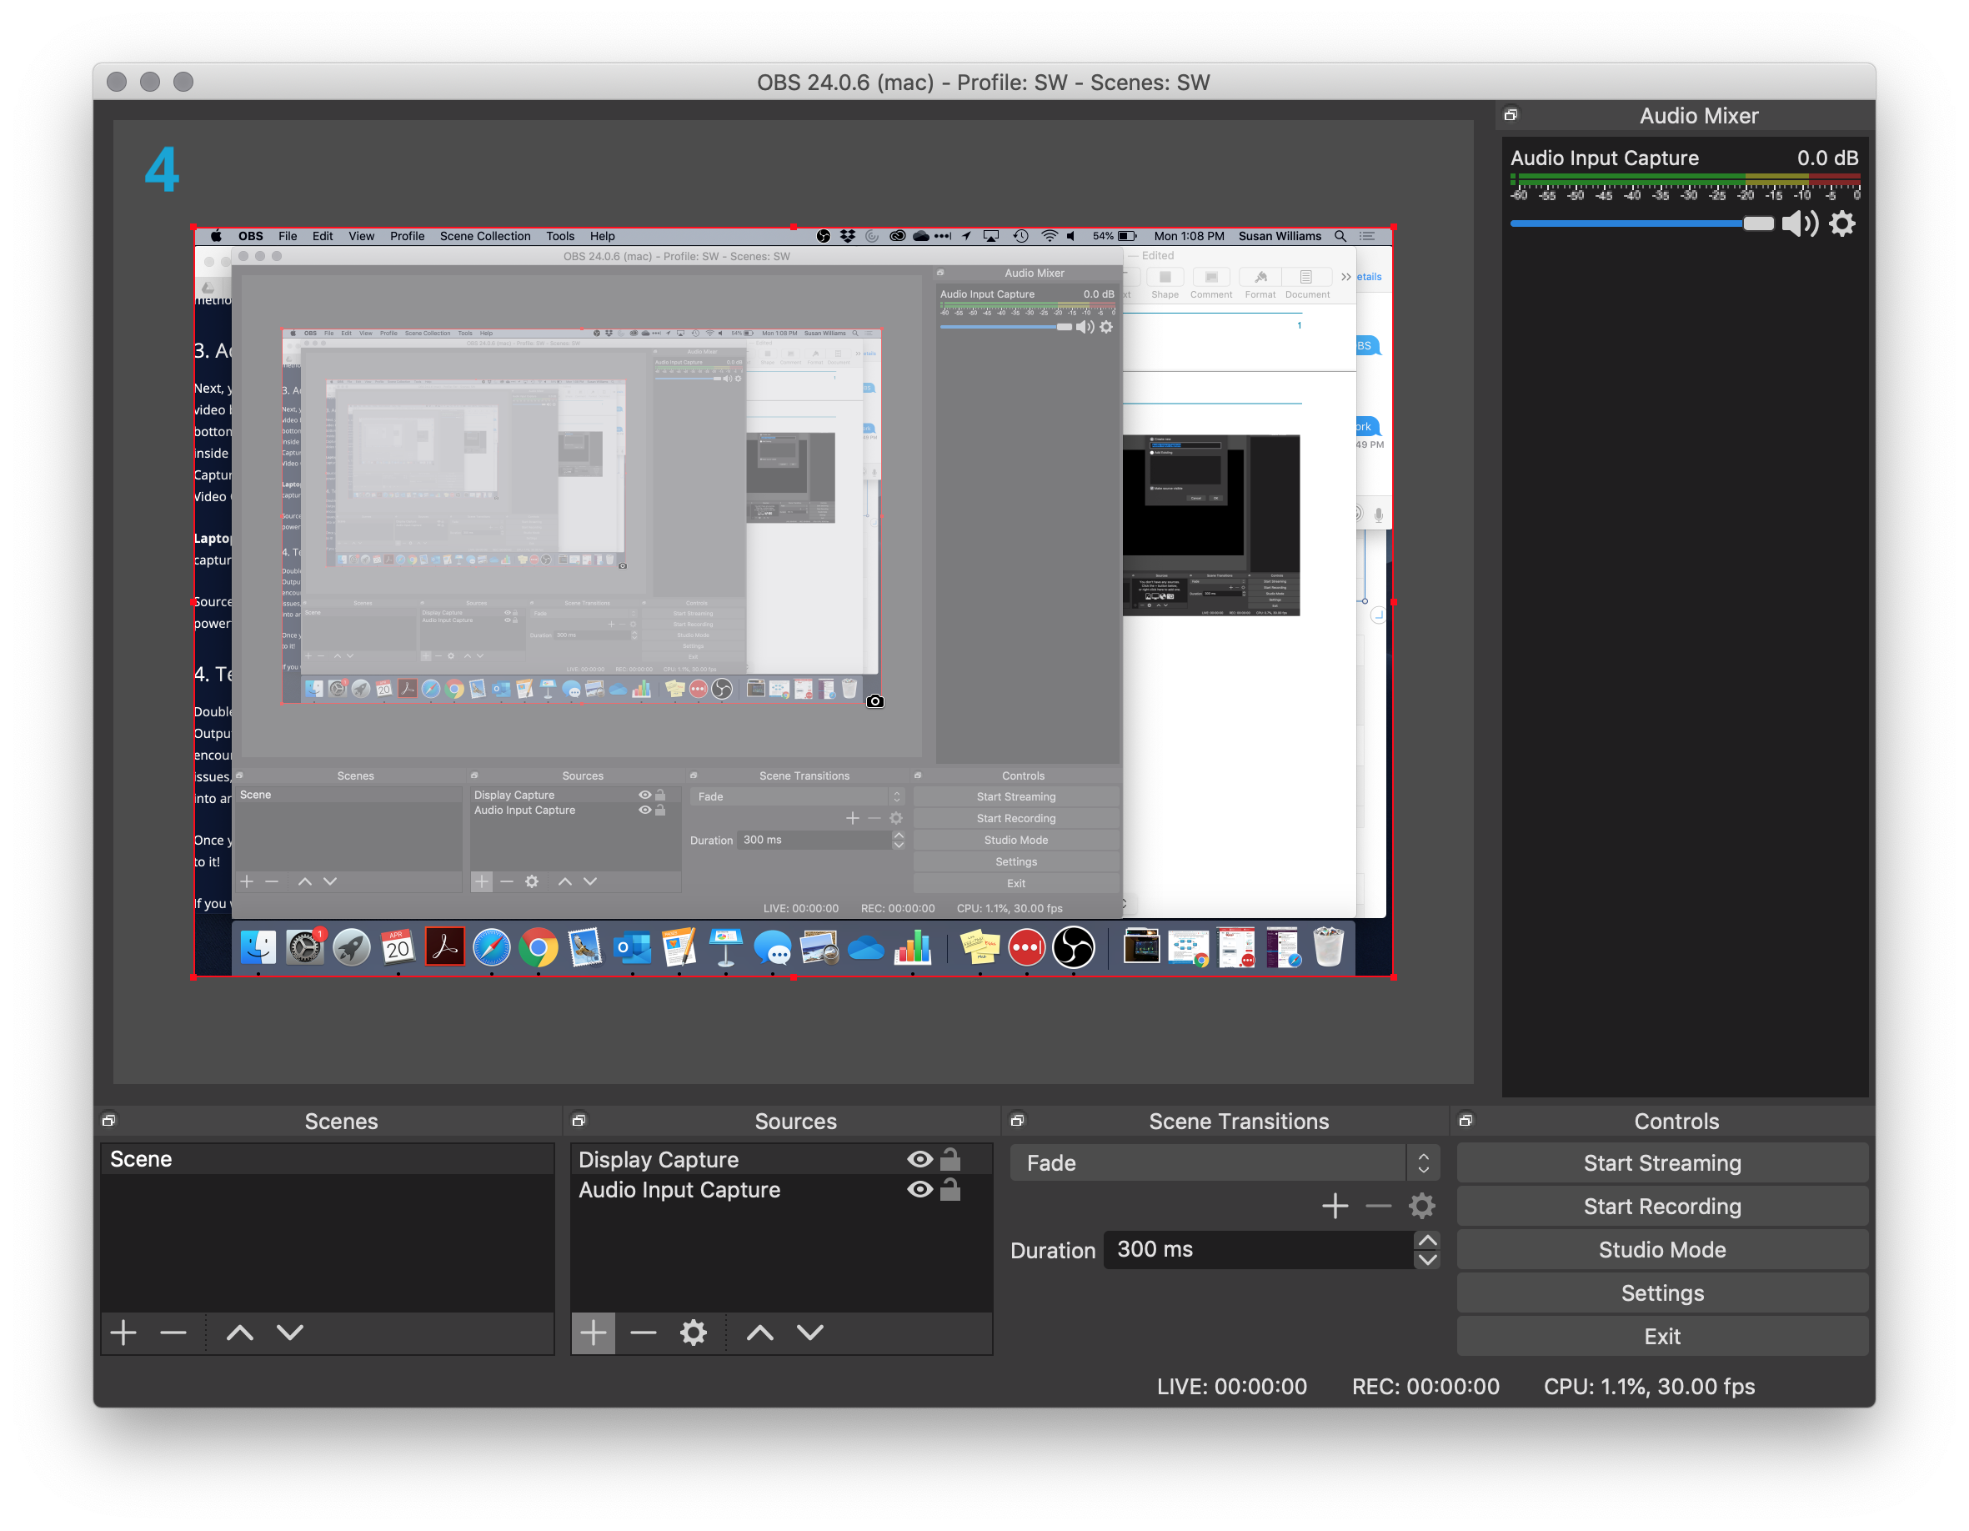Open Audio Input Capture mixer settings gear
This screenshot has height=1531, width=1969.
tap(1842, 223)
